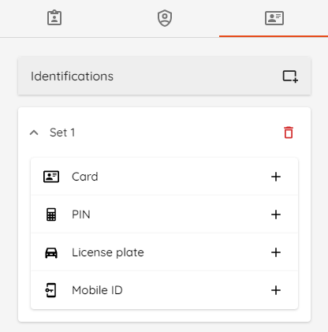Click the car License plate icon

(x=51, y=252)
